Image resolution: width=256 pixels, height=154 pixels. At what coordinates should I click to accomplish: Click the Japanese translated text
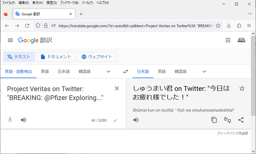(x=181, y=93)
